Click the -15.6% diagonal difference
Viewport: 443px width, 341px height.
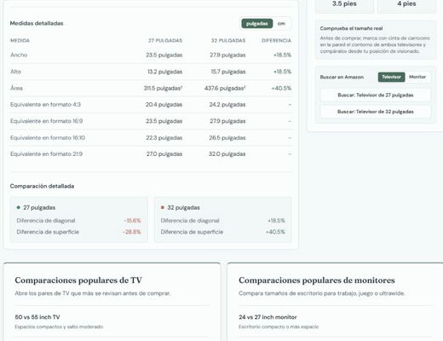point(132,221)
